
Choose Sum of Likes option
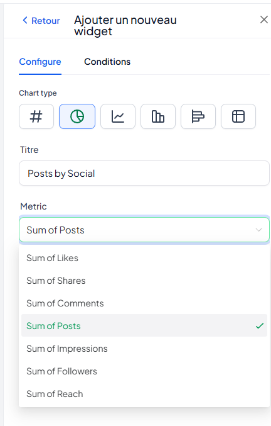[x=144, y=258]
